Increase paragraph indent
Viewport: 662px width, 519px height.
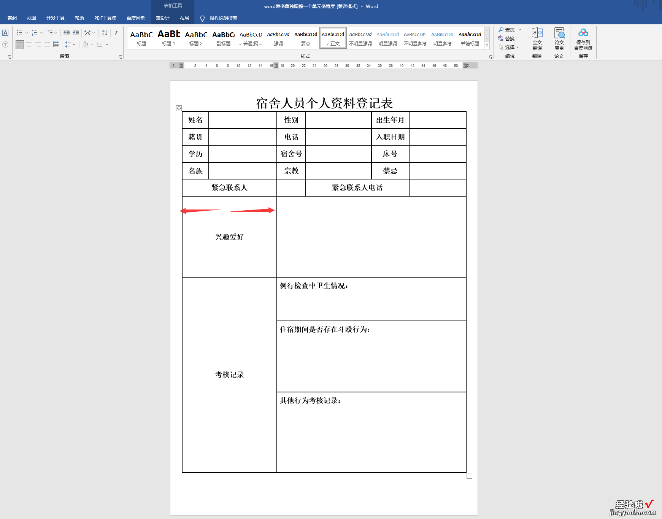coord(76,33)
